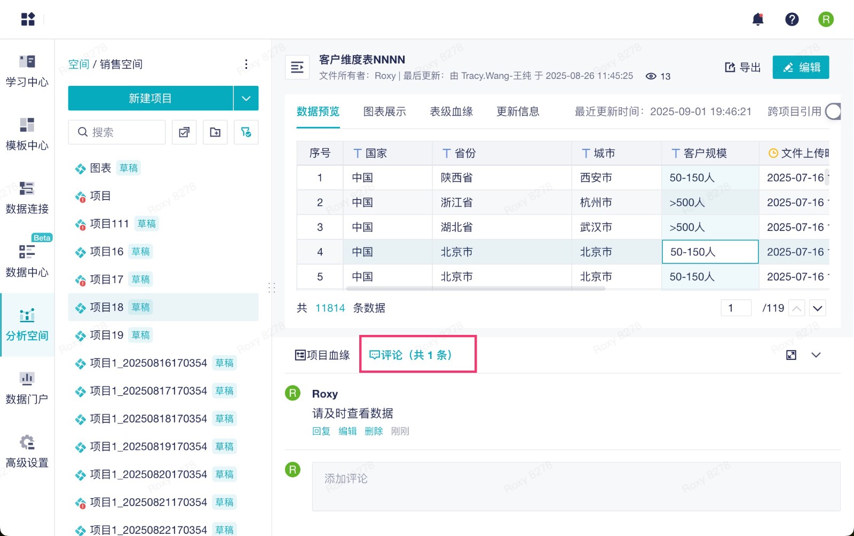Click the new folder icon
The width and height of the screenshot is (854, 536).
click(x=215, y=132)
